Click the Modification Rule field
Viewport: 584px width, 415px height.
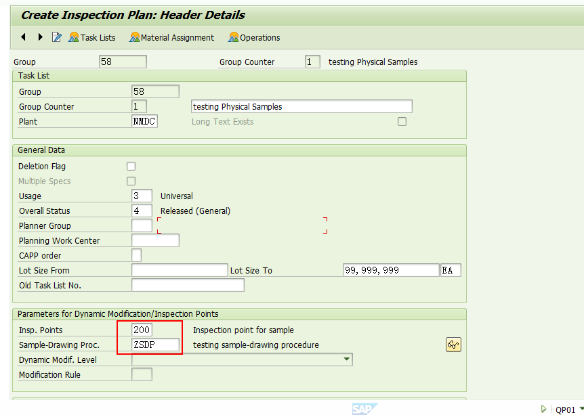pos(142,374)
